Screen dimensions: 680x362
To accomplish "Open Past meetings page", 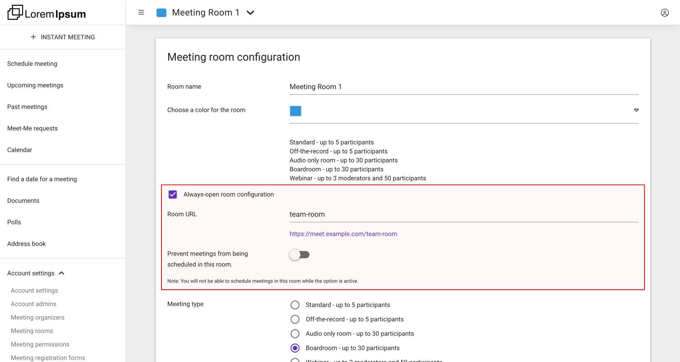I will (x=27, y=107).
